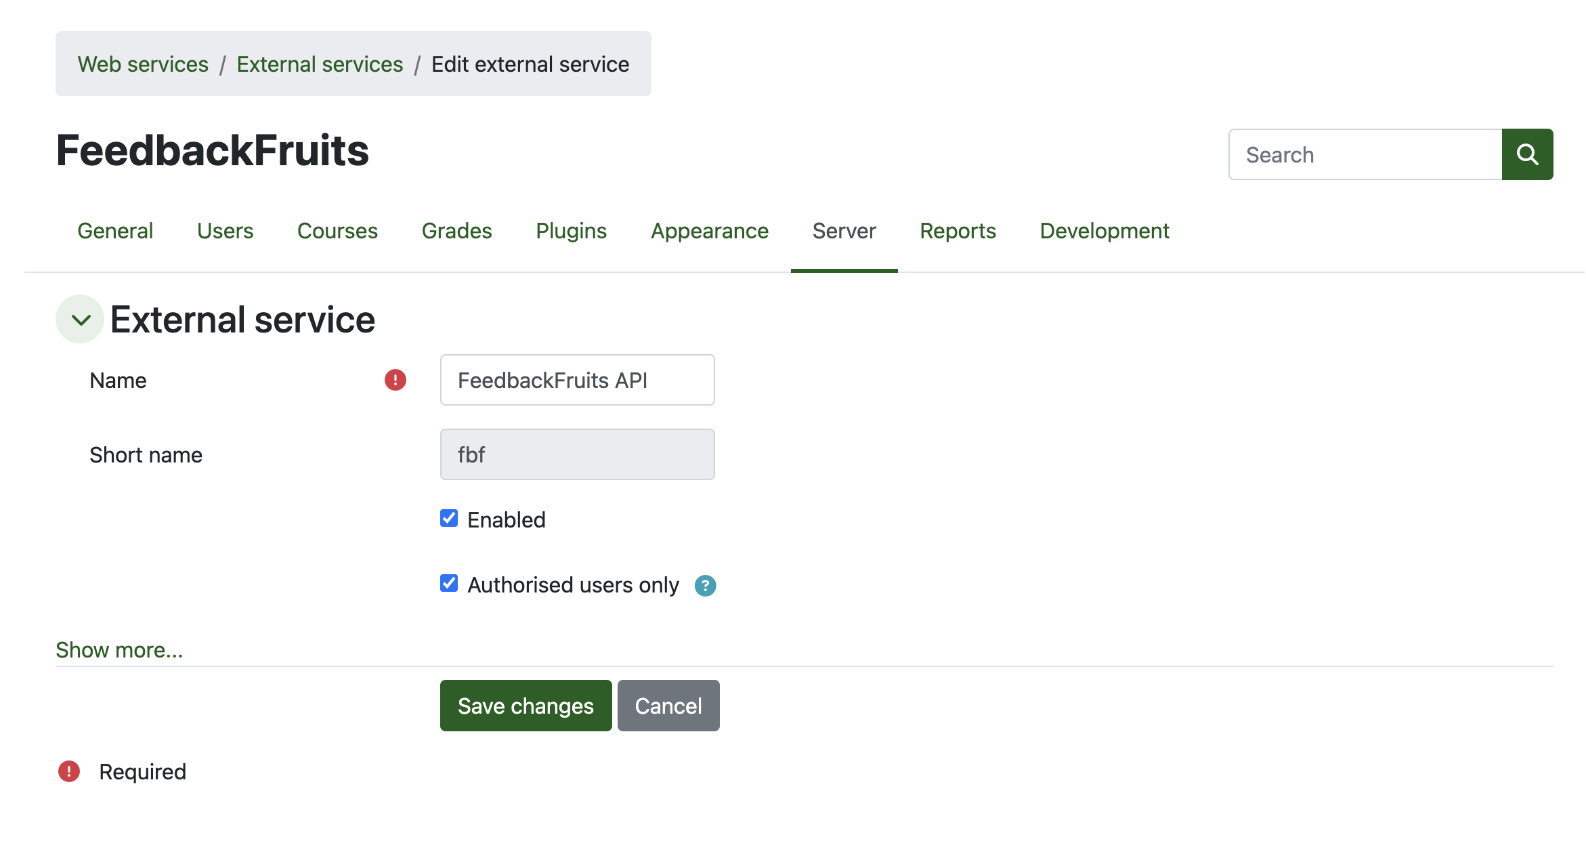The height and width of the screenshot is (841, 1586).
Task: Uncheck the Enabled checkbox
Action: 449,518
